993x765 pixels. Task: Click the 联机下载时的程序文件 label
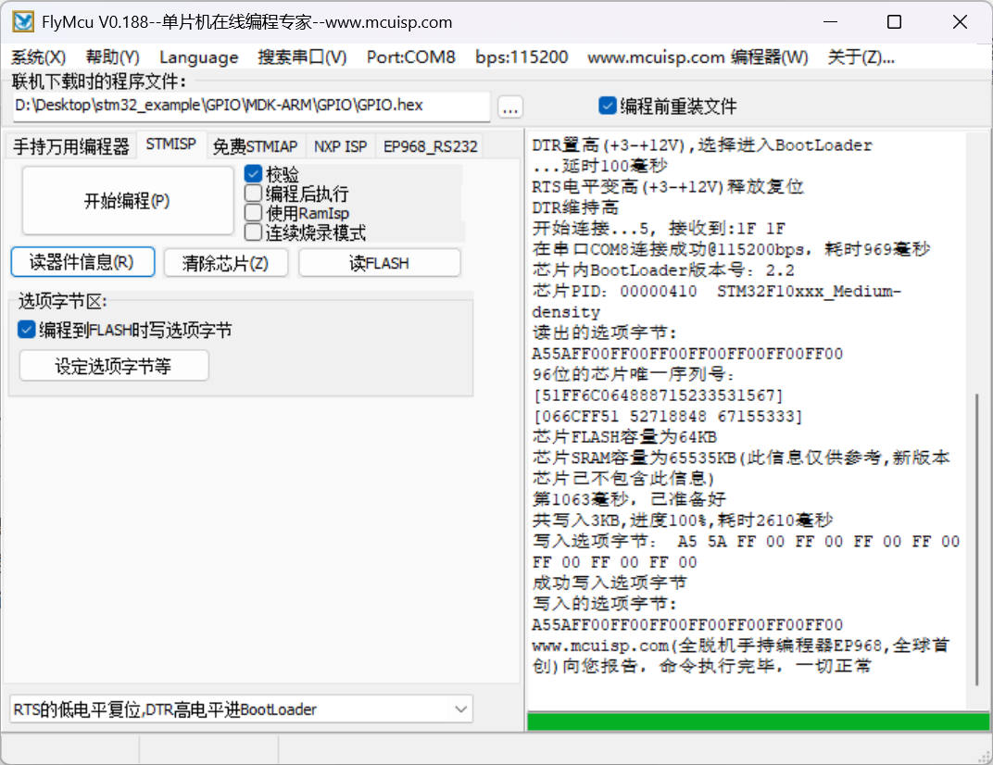tap(99, 82)
